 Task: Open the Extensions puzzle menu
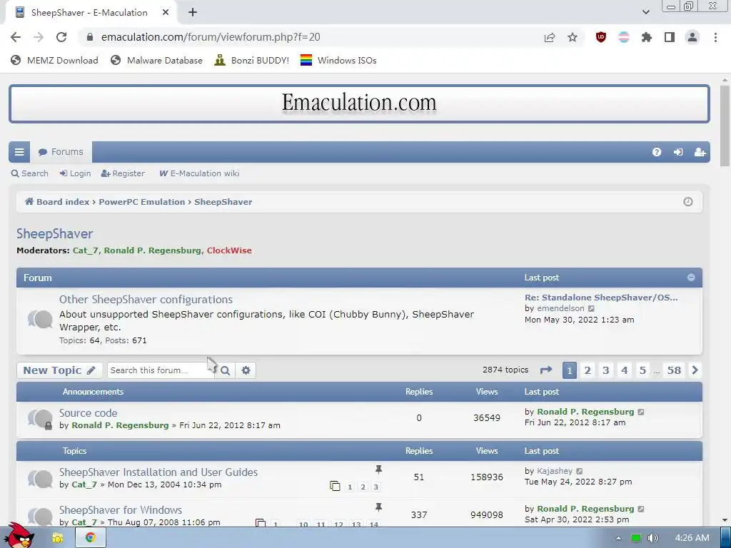[x=646, y=37]
